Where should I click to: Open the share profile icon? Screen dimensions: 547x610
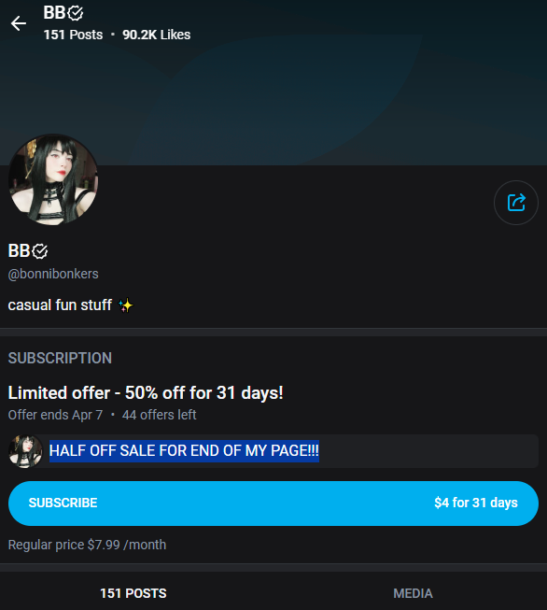(x=516, y=203)
